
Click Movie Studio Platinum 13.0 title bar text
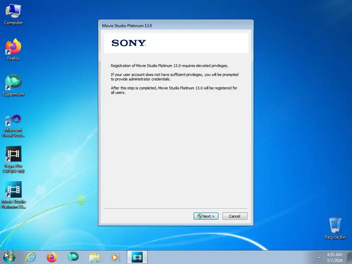pos(127,25)
